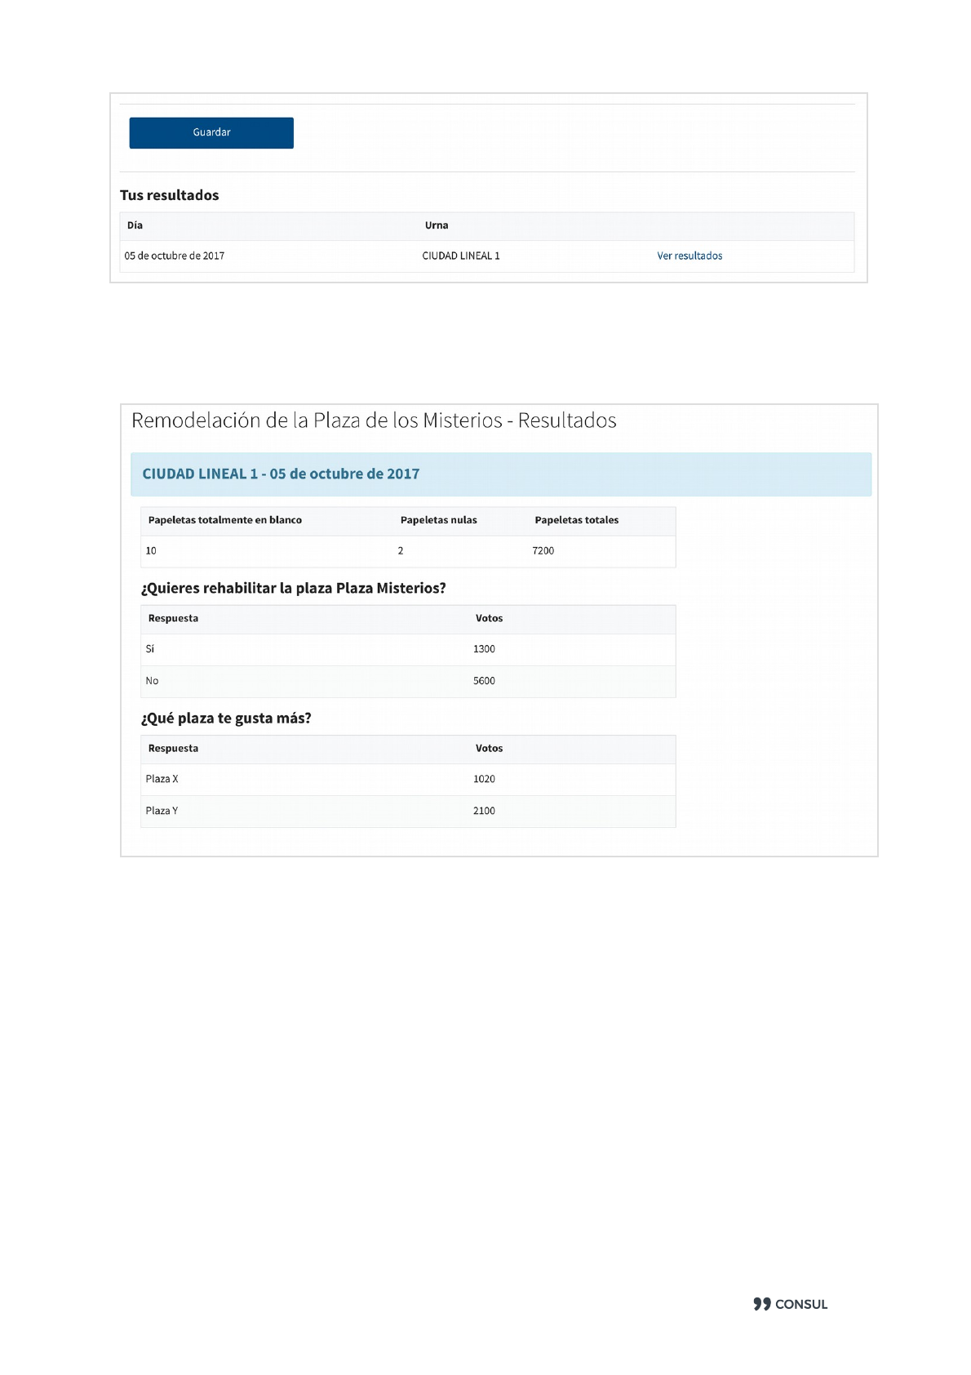Click the Papeletas totales column header
Image resolution: width=971 pixels, height=1375 pixels.
tap(577, 521)
